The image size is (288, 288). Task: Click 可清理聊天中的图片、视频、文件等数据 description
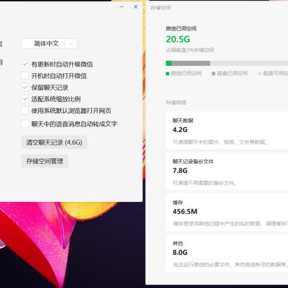[220, 142]
